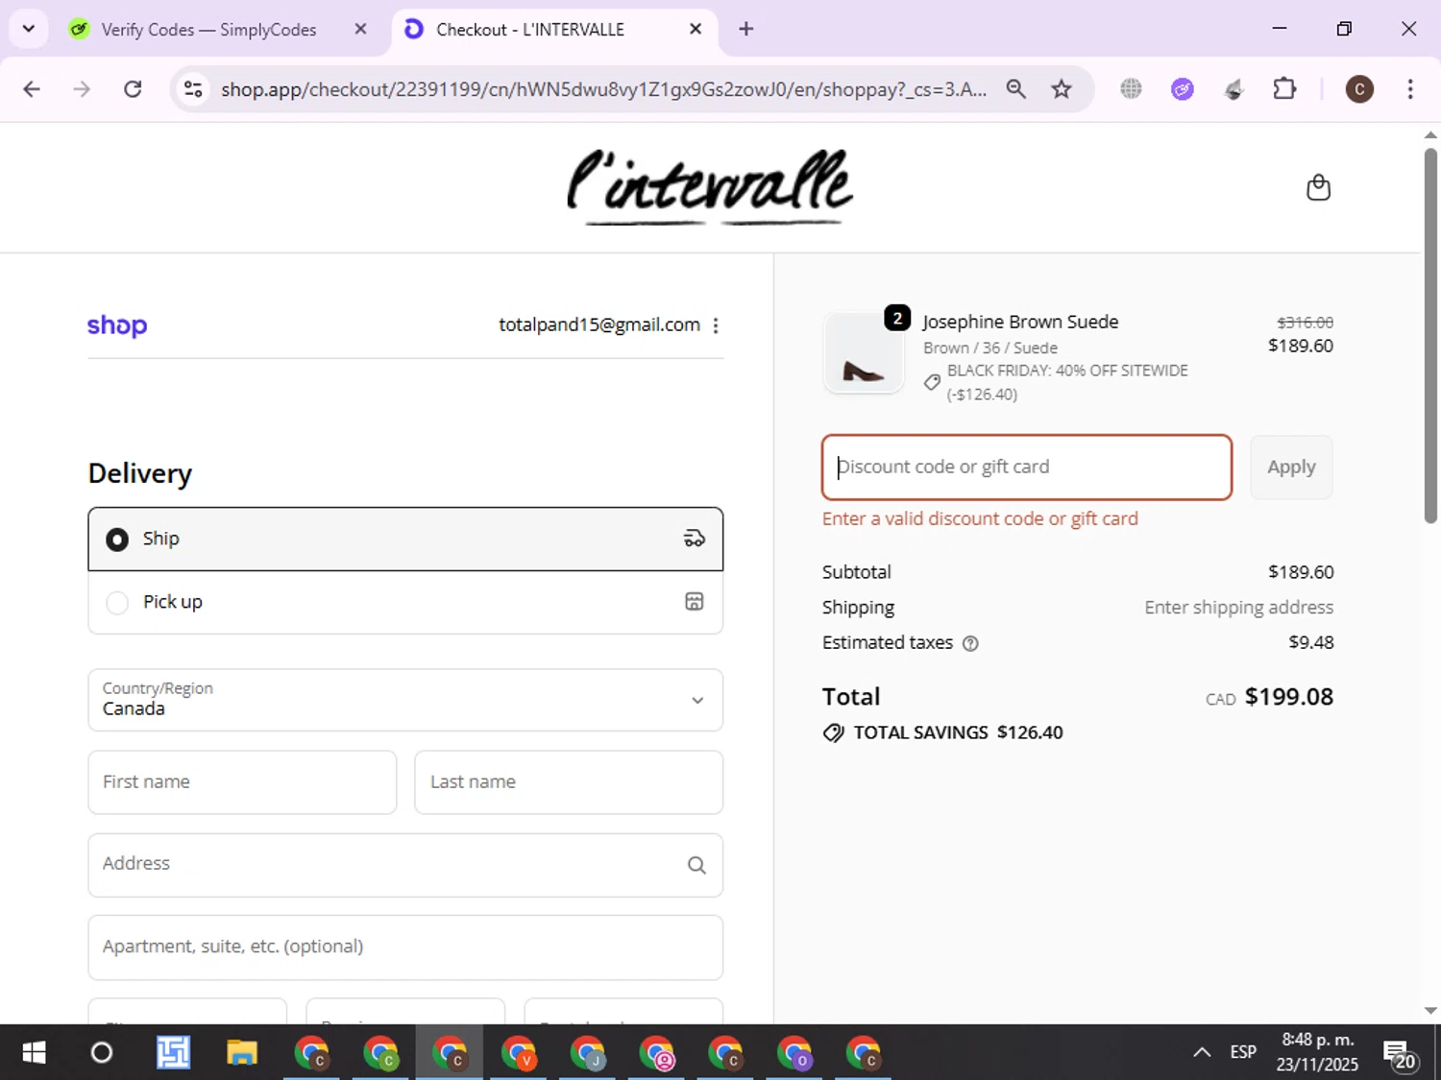This screenshot has width=1441, height=1080.
Task: Click the Shop logo
Action: coord(117,325)
